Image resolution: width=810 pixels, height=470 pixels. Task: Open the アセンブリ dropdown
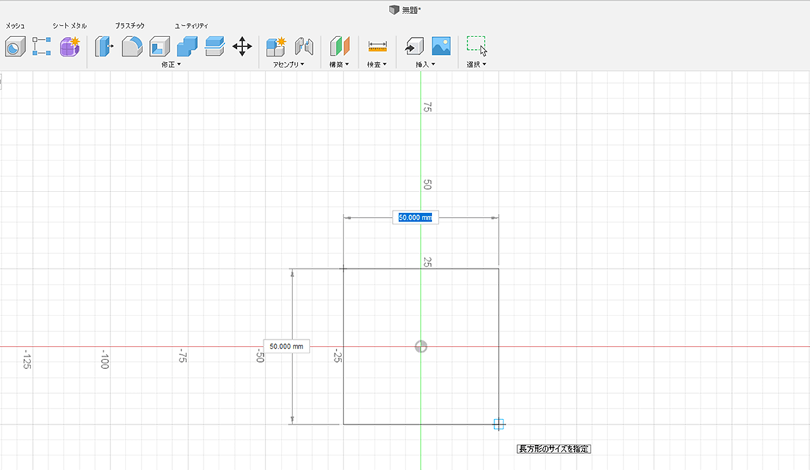(288, 65)
